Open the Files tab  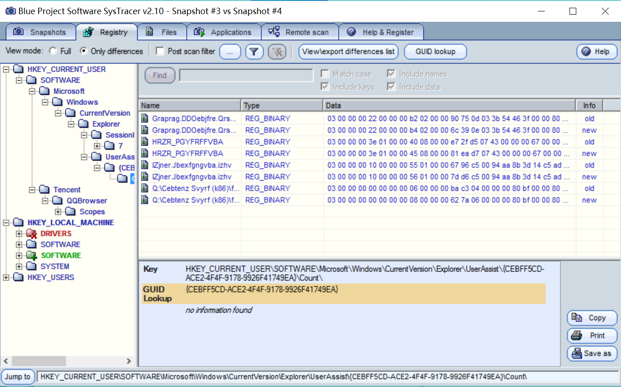[x=162, y=32]
